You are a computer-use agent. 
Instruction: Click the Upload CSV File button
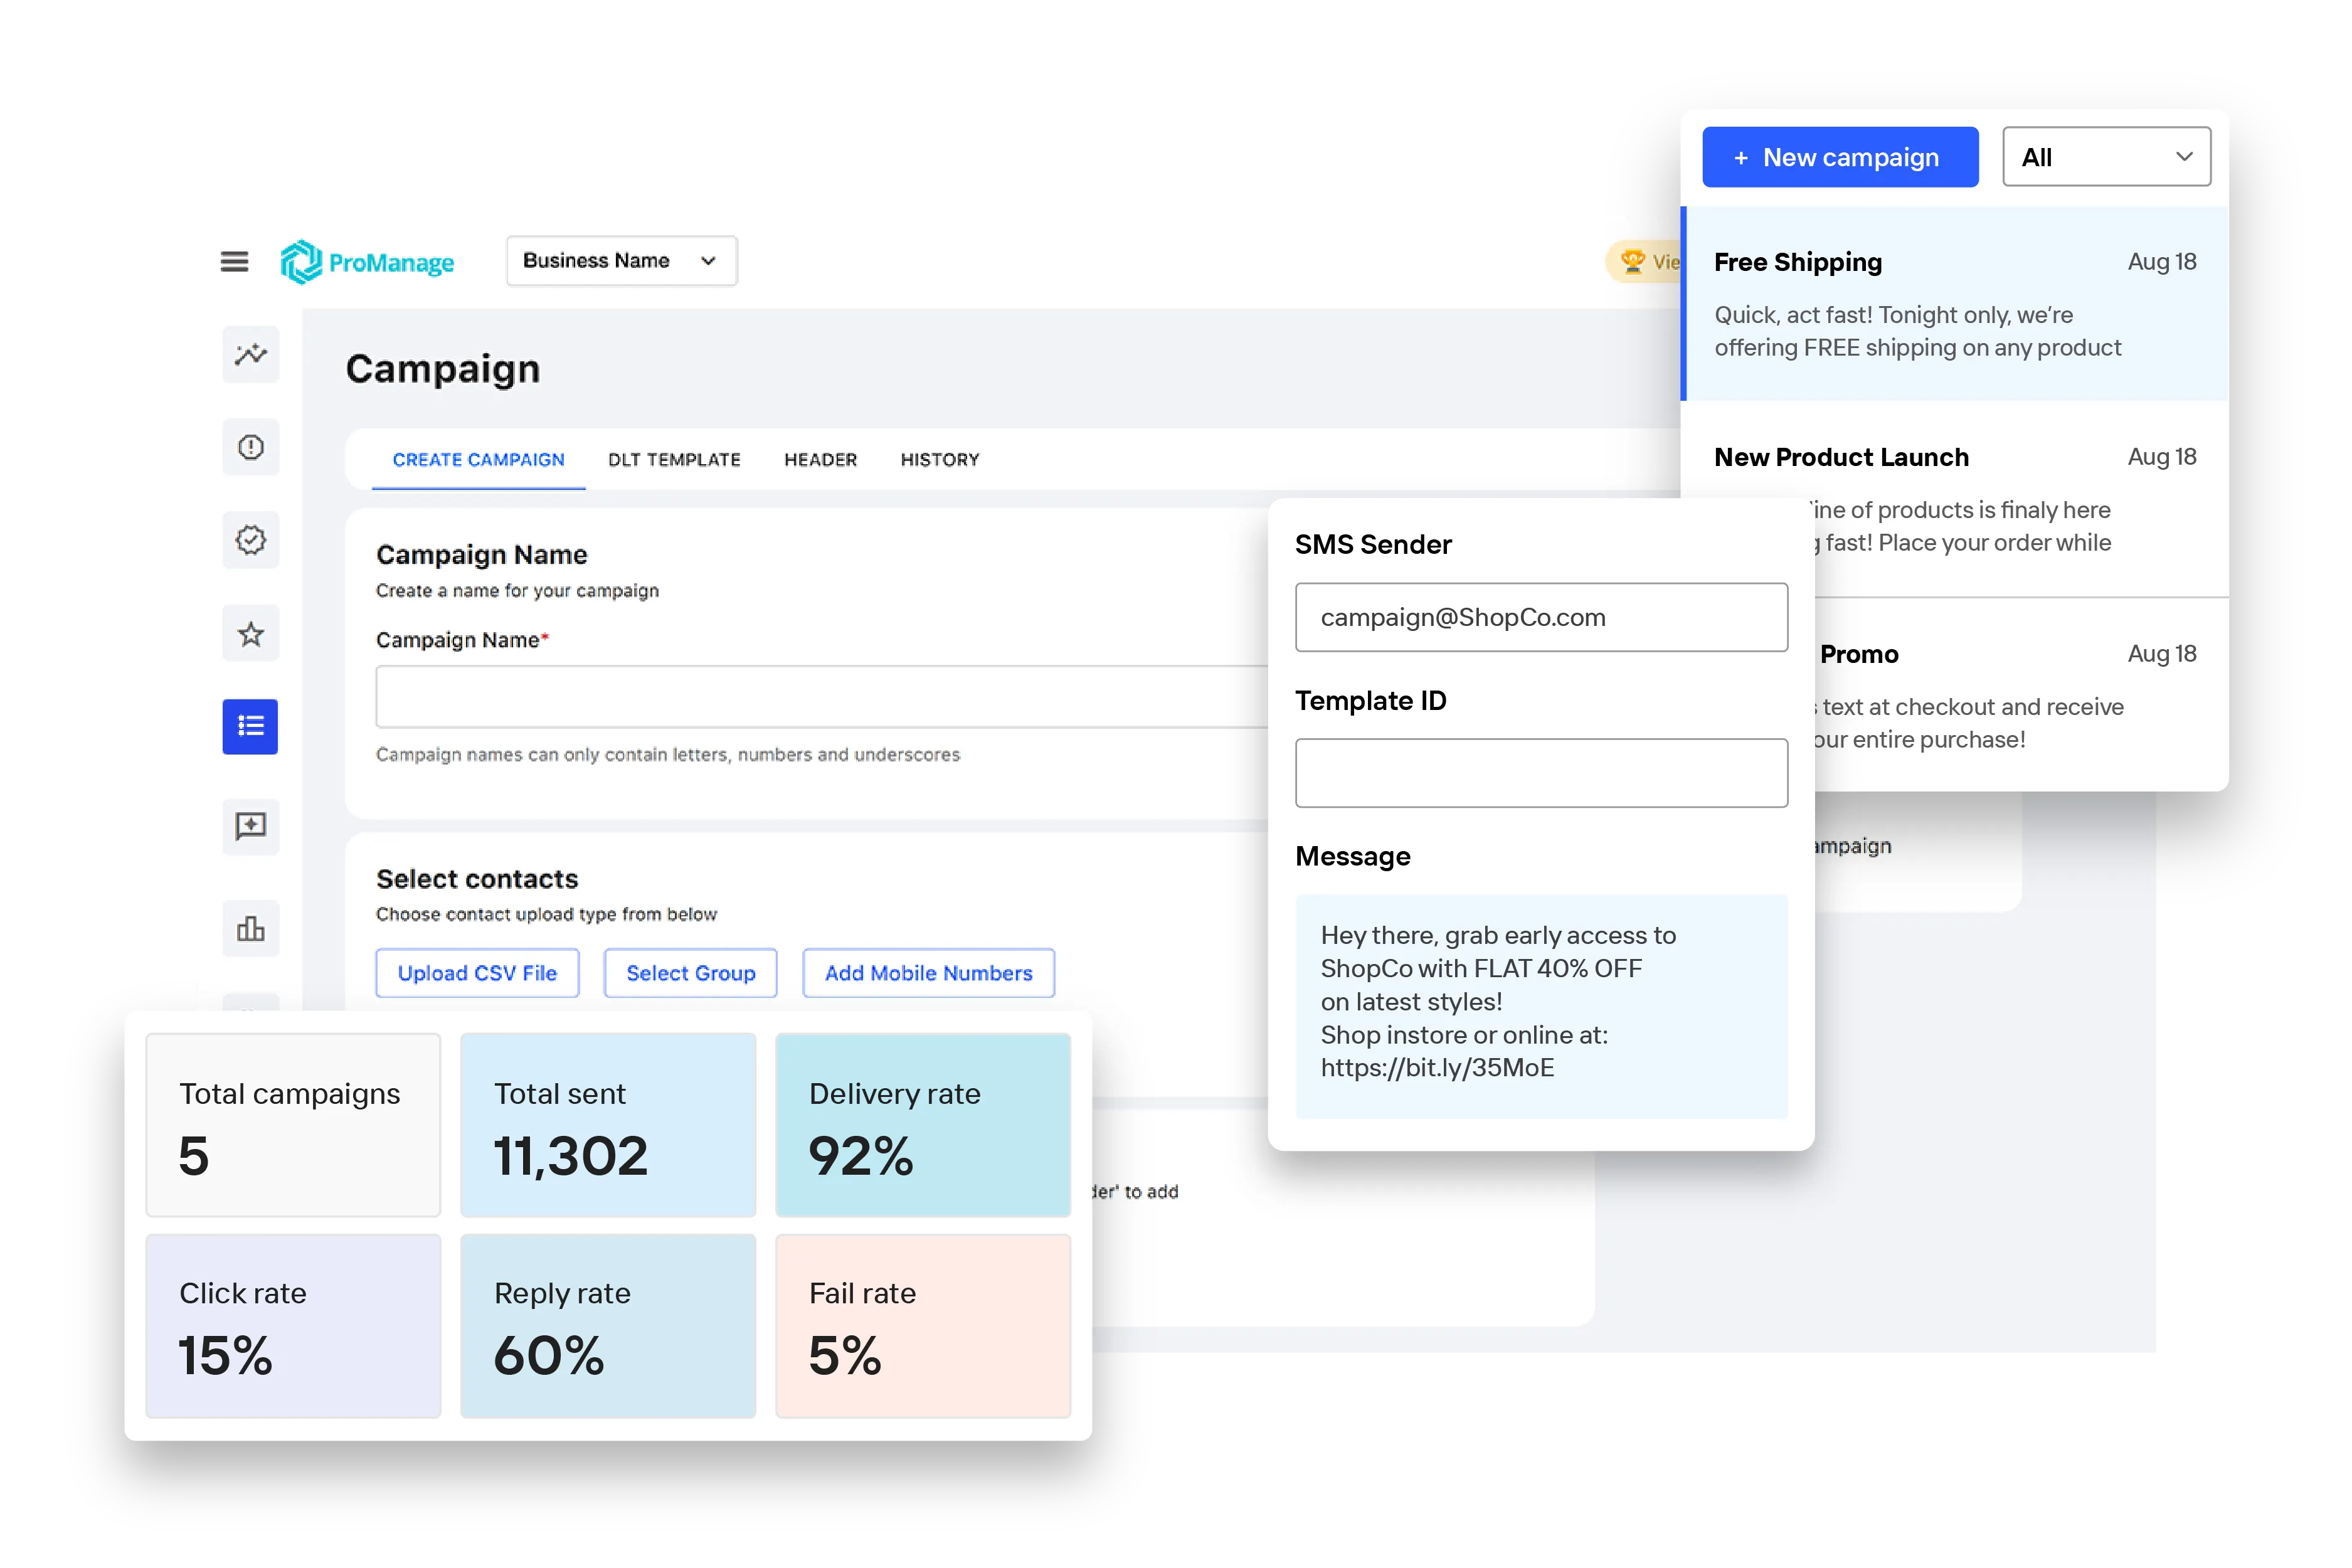[x=477, y=973]
